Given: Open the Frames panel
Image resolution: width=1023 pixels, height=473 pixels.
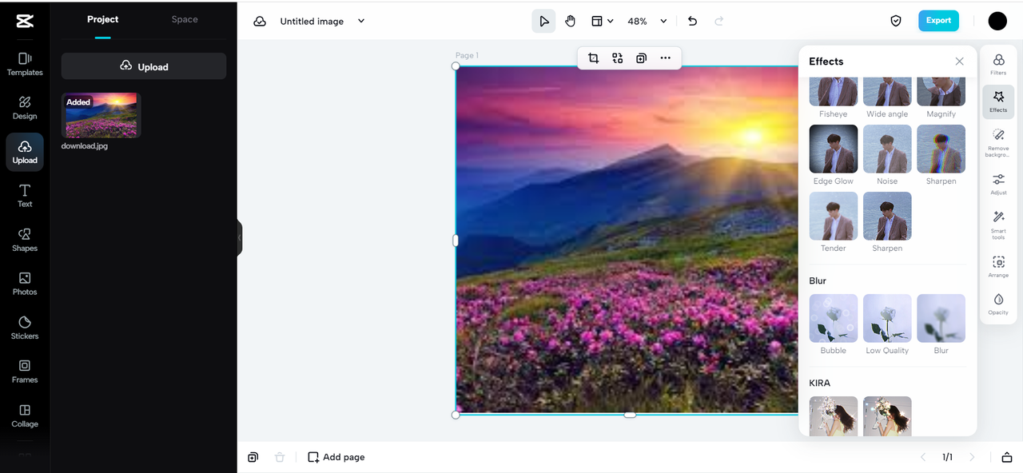Looking at the screenshot, I should (x=25, y=372).
